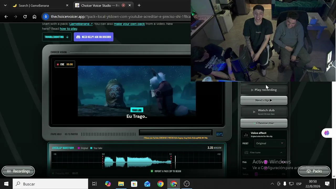Close the Search | GameBanana tab
Screen dimensions: 336x189
click(x=67, y=6)
